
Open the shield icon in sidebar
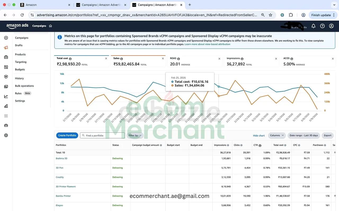pyautogui.click(x=6, y=77)
